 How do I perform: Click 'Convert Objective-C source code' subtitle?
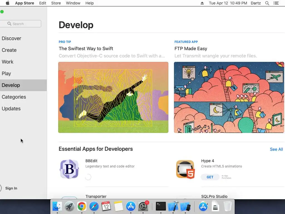click(x=112, y=56)
